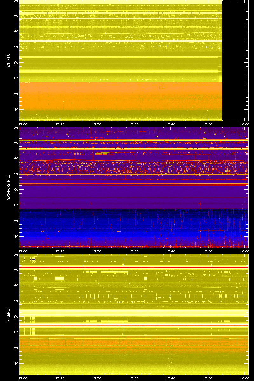Click the 60 frequency tick on San Vito axis
254x381 pixels.
tap(16, 94)
